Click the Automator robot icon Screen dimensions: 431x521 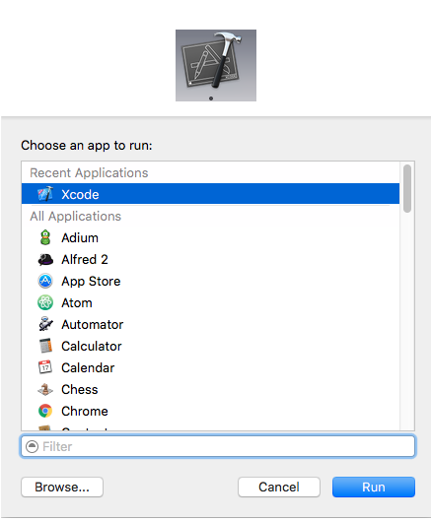(45, 324)
